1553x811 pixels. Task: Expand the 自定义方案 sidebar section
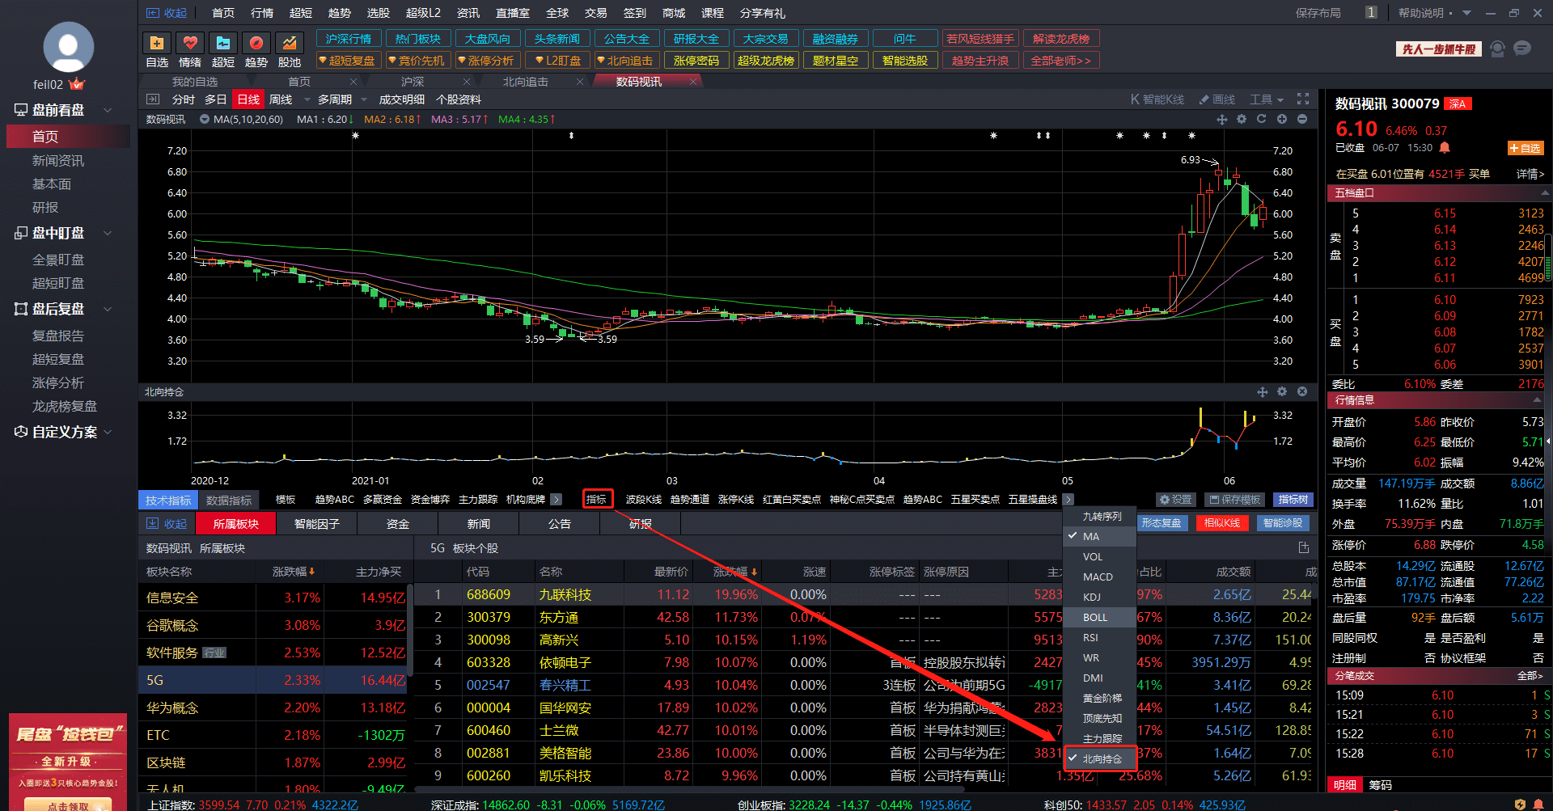click(108, 432)
